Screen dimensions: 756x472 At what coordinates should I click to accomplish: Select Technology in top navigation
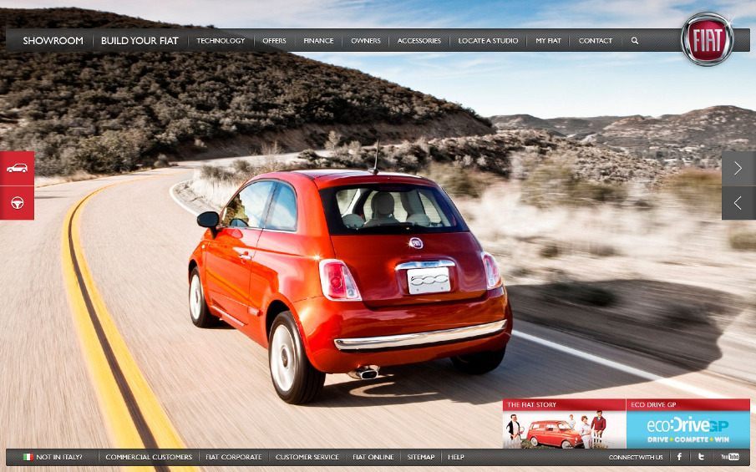tap(221, 40)
